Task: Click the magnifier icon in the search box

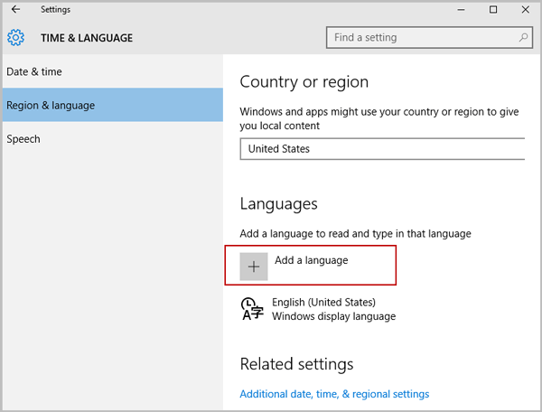Action: 523,37
